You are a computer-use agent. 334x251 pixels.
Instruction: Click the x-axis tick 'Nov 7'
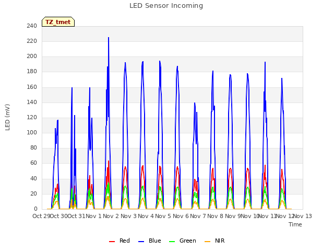198,216
